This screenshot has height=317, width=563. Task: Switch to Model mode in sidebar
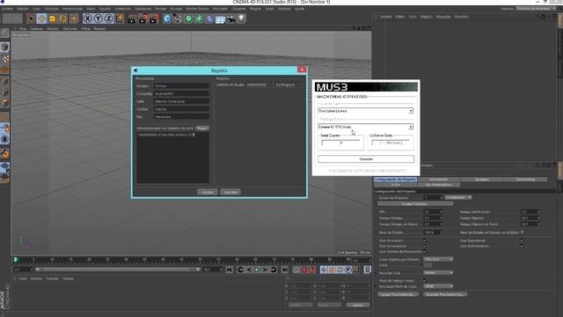pos(4,47)
